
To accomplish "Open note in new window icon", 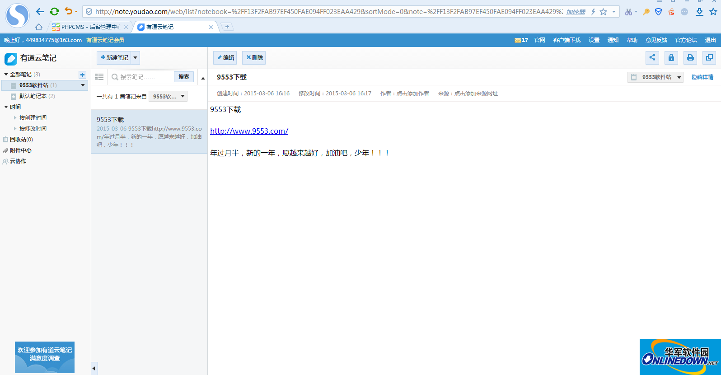I will point(709,57).
